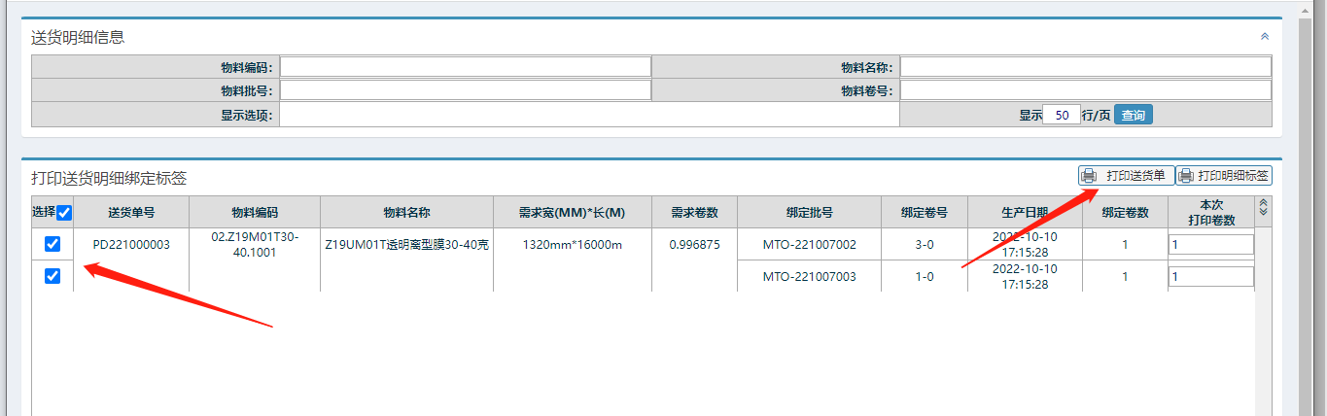Click the 生产日期 column header
The width and height of the screenshot is (1327, 416).
(1025, 213)
